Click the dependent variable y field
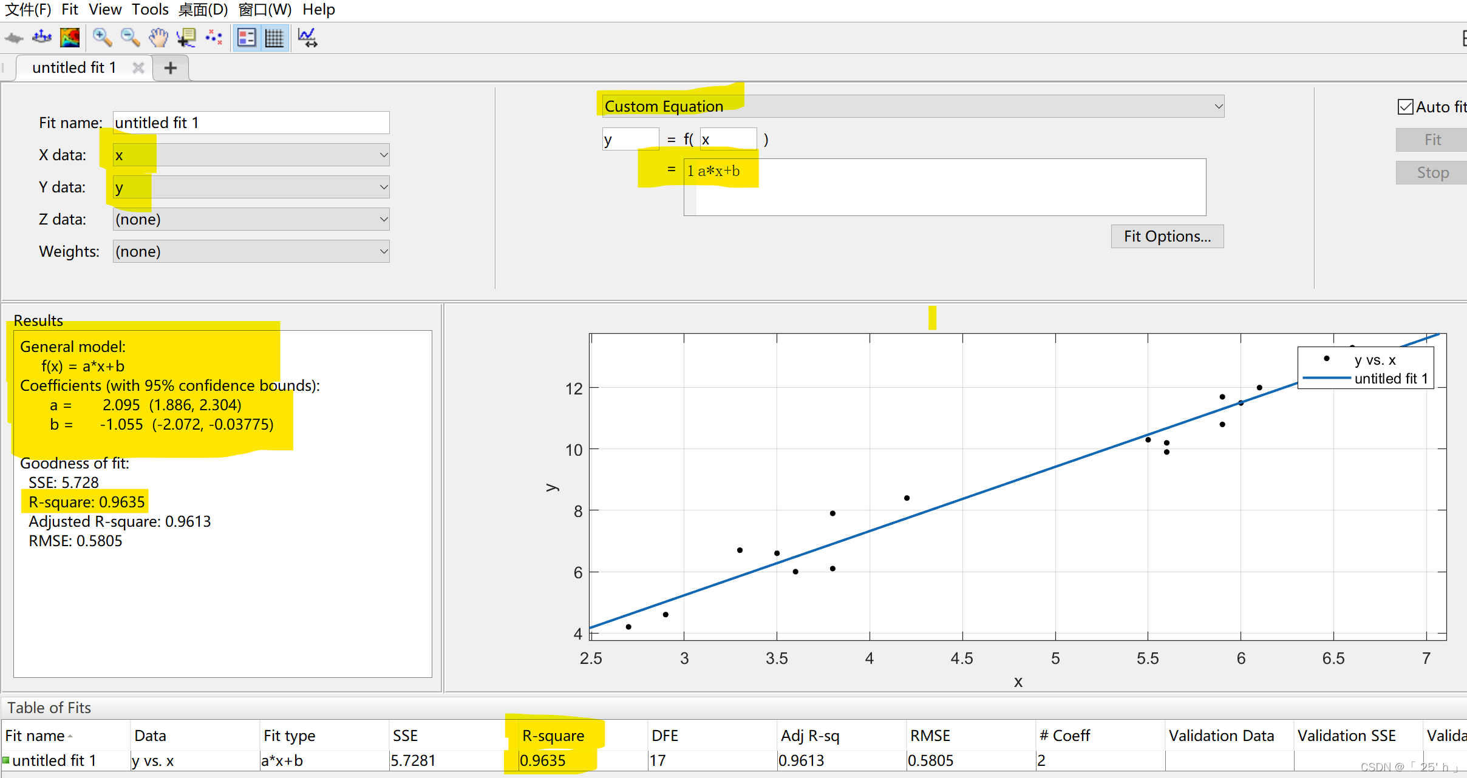1467x778 pixels. [x=630, y=139]
